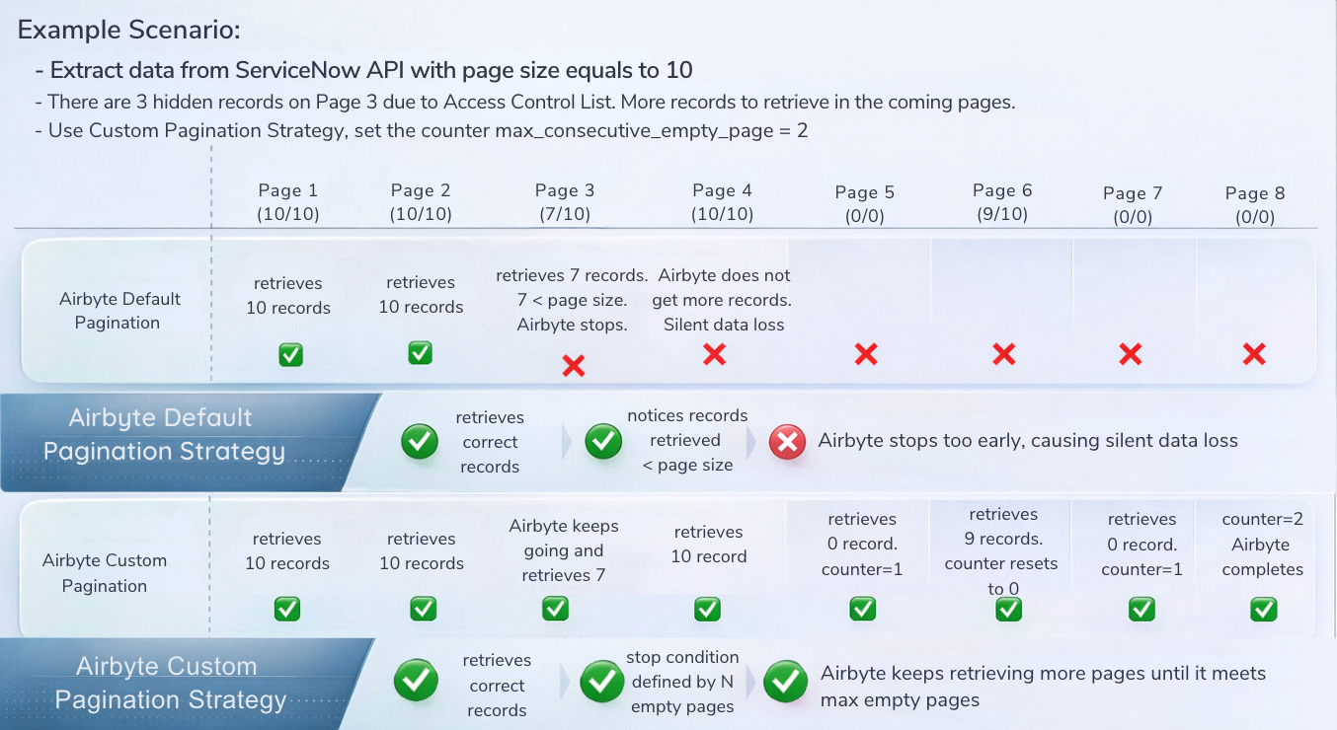Image resolution: width=1337 pixels, height=730 pixels.
Task: Click green checkbox under 'Airbyte keeps going and retrieves 7'
Action: (x=555, y=609)
